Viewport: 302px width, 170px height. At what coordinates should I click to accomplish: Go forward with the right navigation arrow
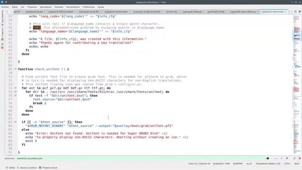[x=11, y=12]
